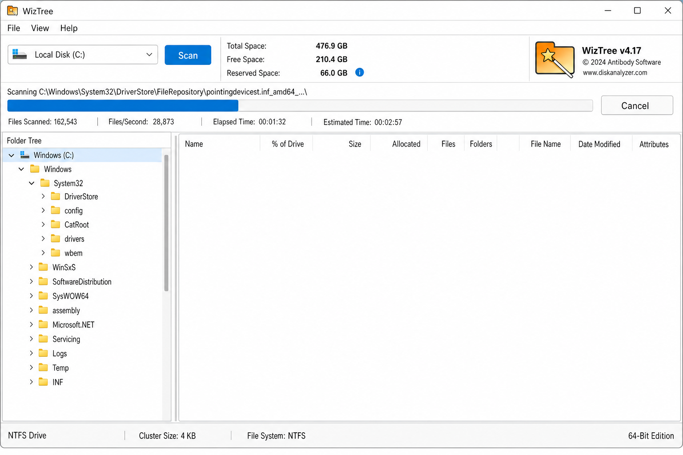Open the View menu
Image resolution: width=683 pixels, height=455 pixels.
tap(40, 28)
